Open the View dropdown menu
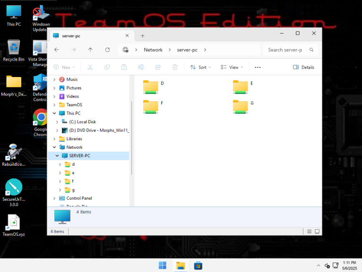Image resolution: width=362 pixels, height=272 pixels. click(232, 68)
